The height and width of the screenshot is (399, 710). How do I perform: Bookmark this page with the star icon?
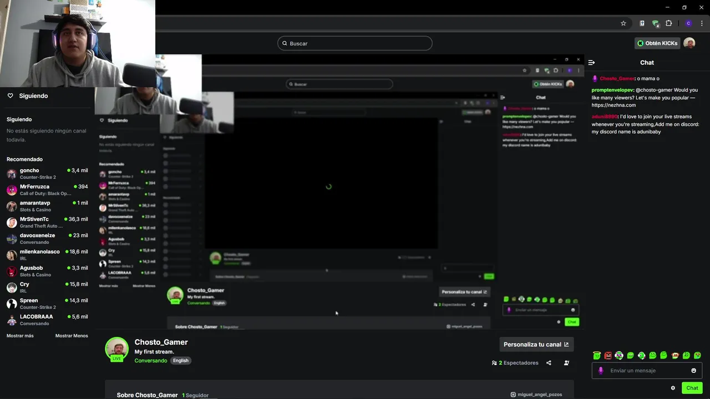tap(623, 23)
